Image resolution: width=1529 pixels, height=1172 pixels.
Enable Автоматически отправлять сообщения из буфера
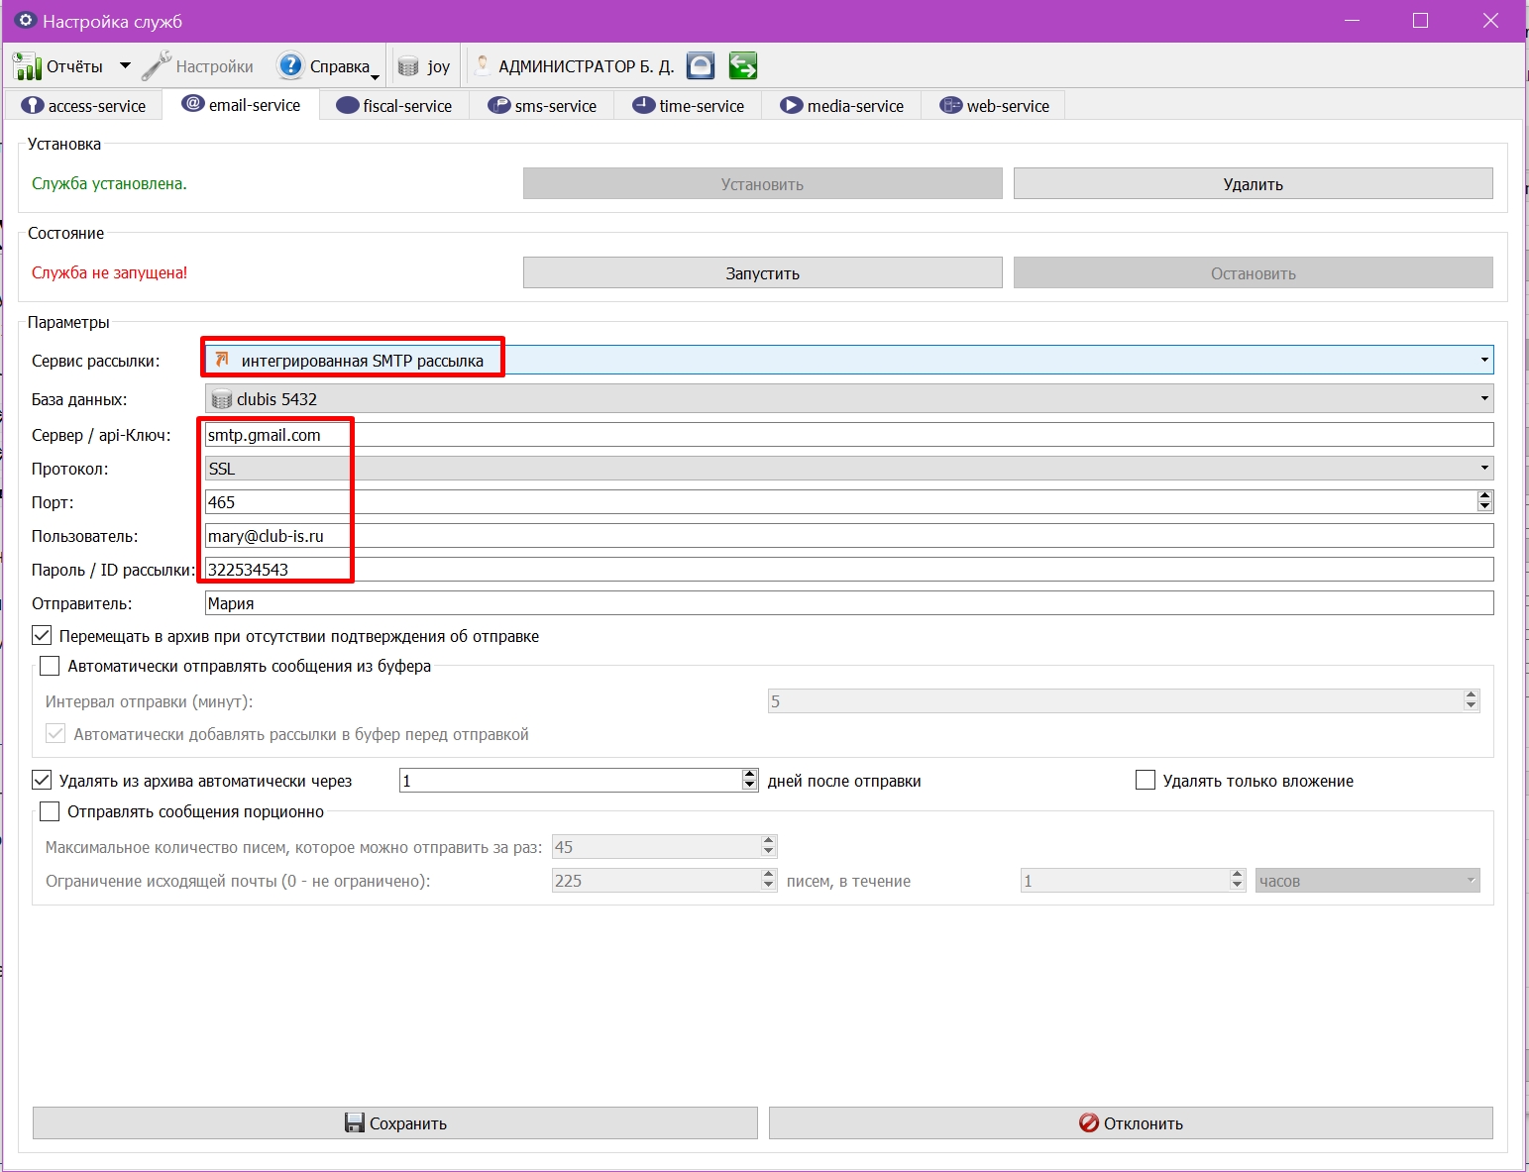pos(50,666)
